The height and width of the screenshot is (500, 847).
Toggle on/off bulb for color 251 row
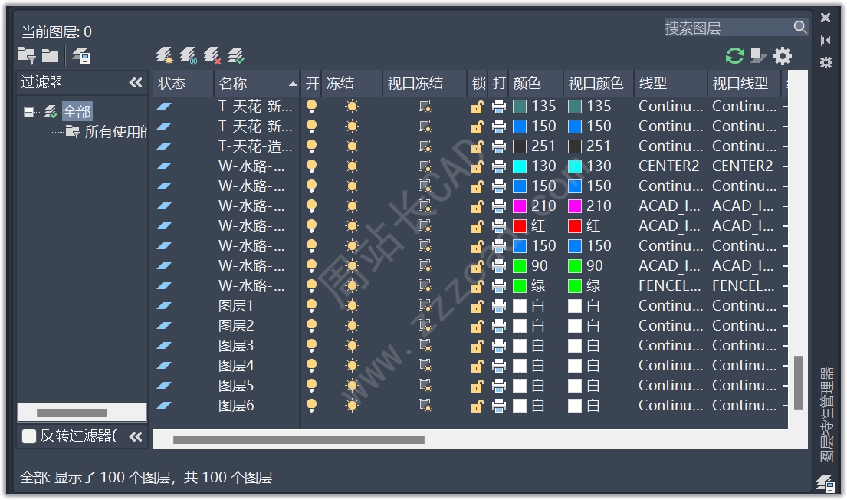[x=311, y=146]
